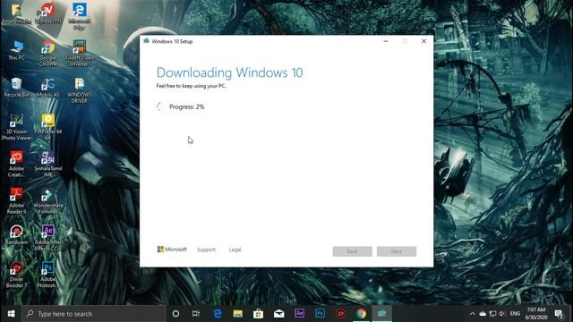Launch PotPlayer 64 bit shortcut
Screen dimensions: 573x322
pyautogui.click(x=47, y=127)
